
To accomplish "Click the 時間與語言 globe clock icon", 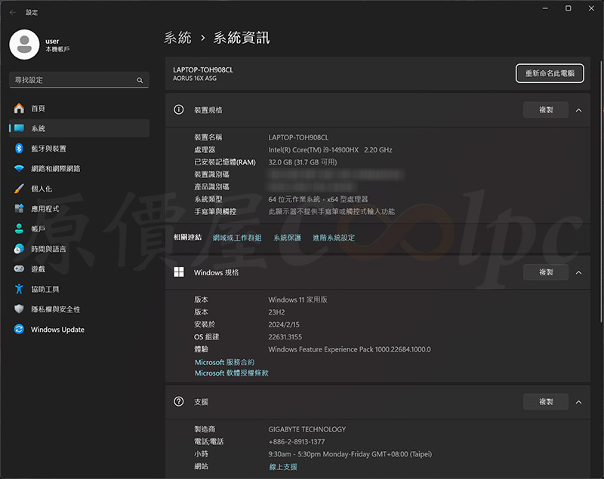I will [19, 249].
